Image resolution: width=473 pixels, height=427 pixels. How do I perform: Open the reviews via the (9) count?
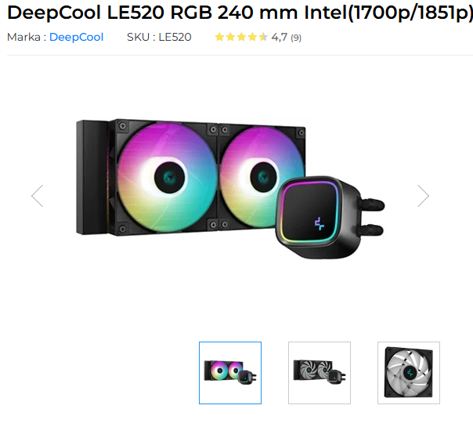coord(296,38)
